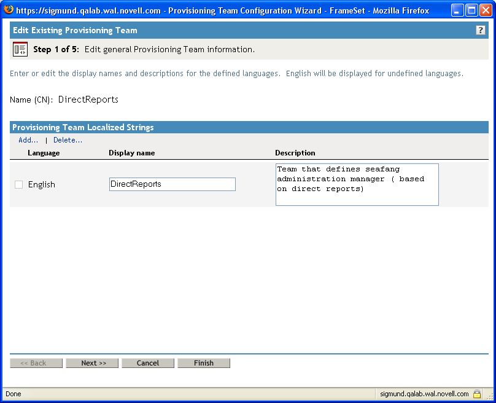Close the Firefox window
This screenshot has height=403, width=496.
[x=486, y=10]
